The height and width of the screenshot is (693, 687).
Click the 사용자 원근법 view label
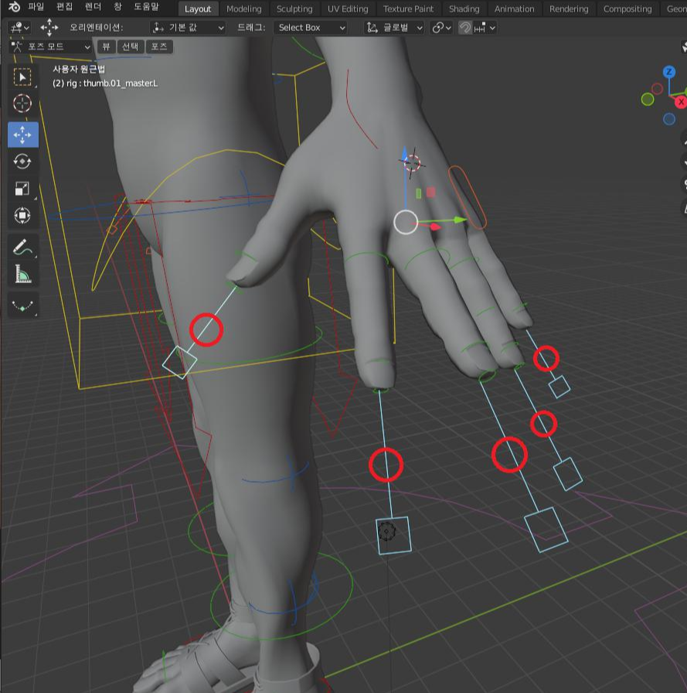[79, 69]
